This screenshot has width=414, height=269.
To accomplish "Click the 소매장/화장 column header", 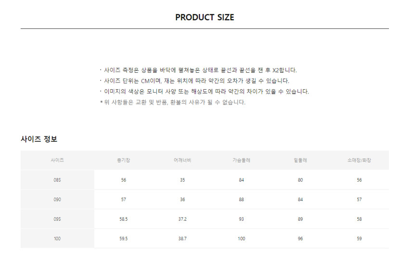I will (x=359, y=160).
